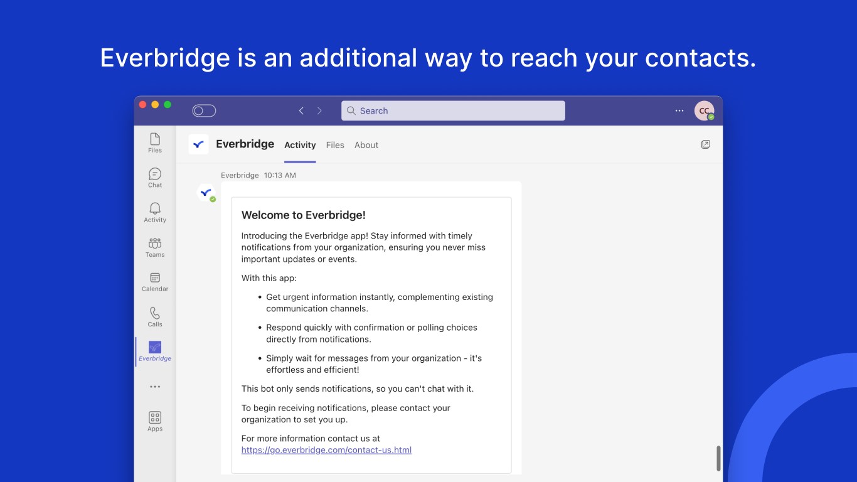Click the 10:13 AM message timestamp
857x482 pixels.
(280, 175)
